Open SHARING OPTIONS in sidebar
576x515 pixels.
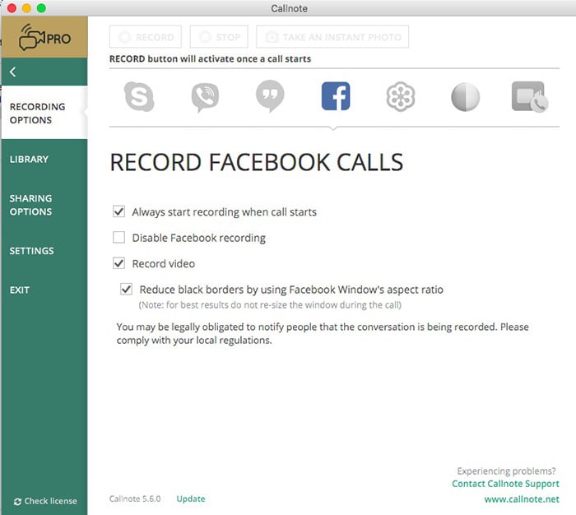[x=31, y=205]
